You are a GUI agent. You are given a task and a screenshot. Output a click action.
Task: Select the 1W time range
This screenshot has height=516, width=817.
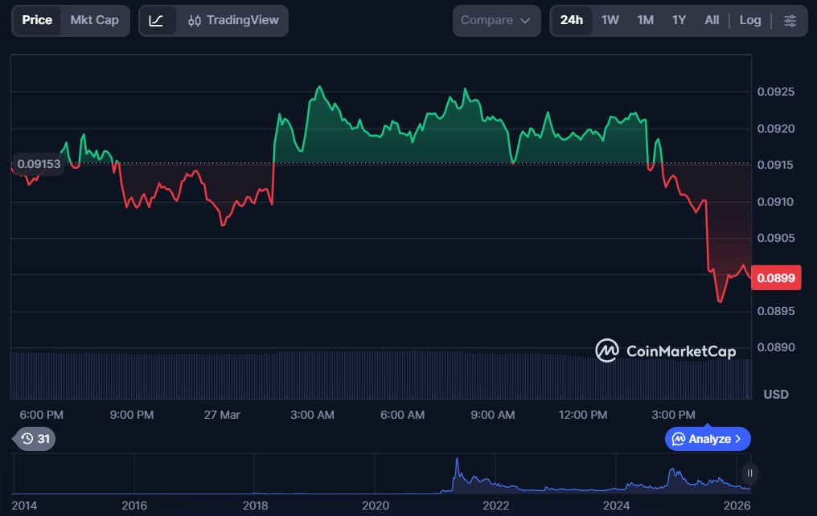click(610, 20)
